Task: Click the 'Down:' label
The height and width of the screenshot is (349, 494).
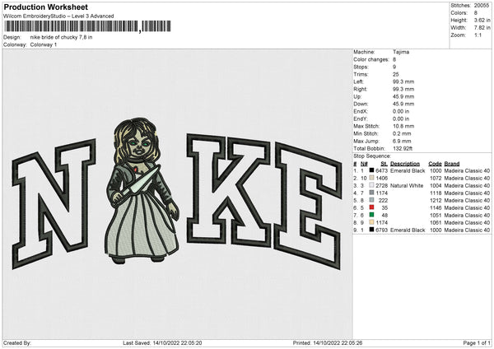Action: coord(361,104)
